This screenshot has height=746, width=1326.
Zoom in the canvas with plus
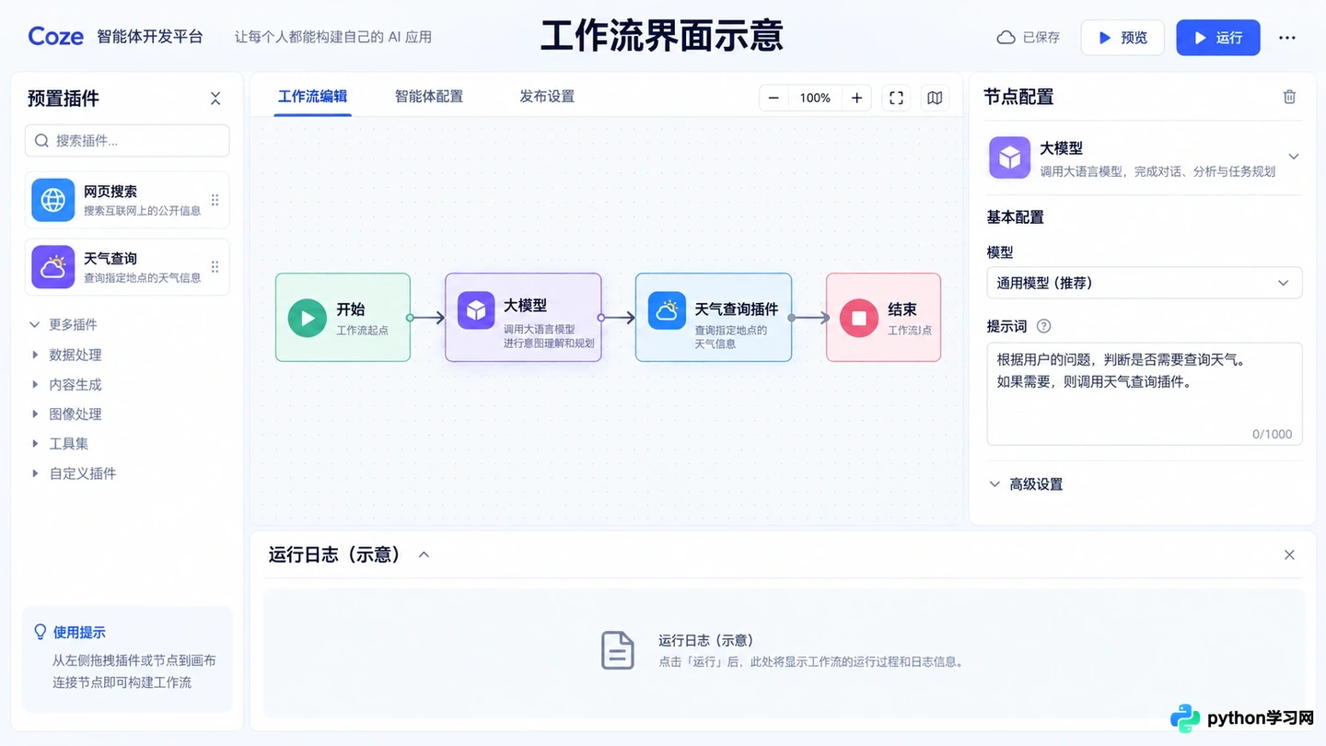tap(856, 98)
